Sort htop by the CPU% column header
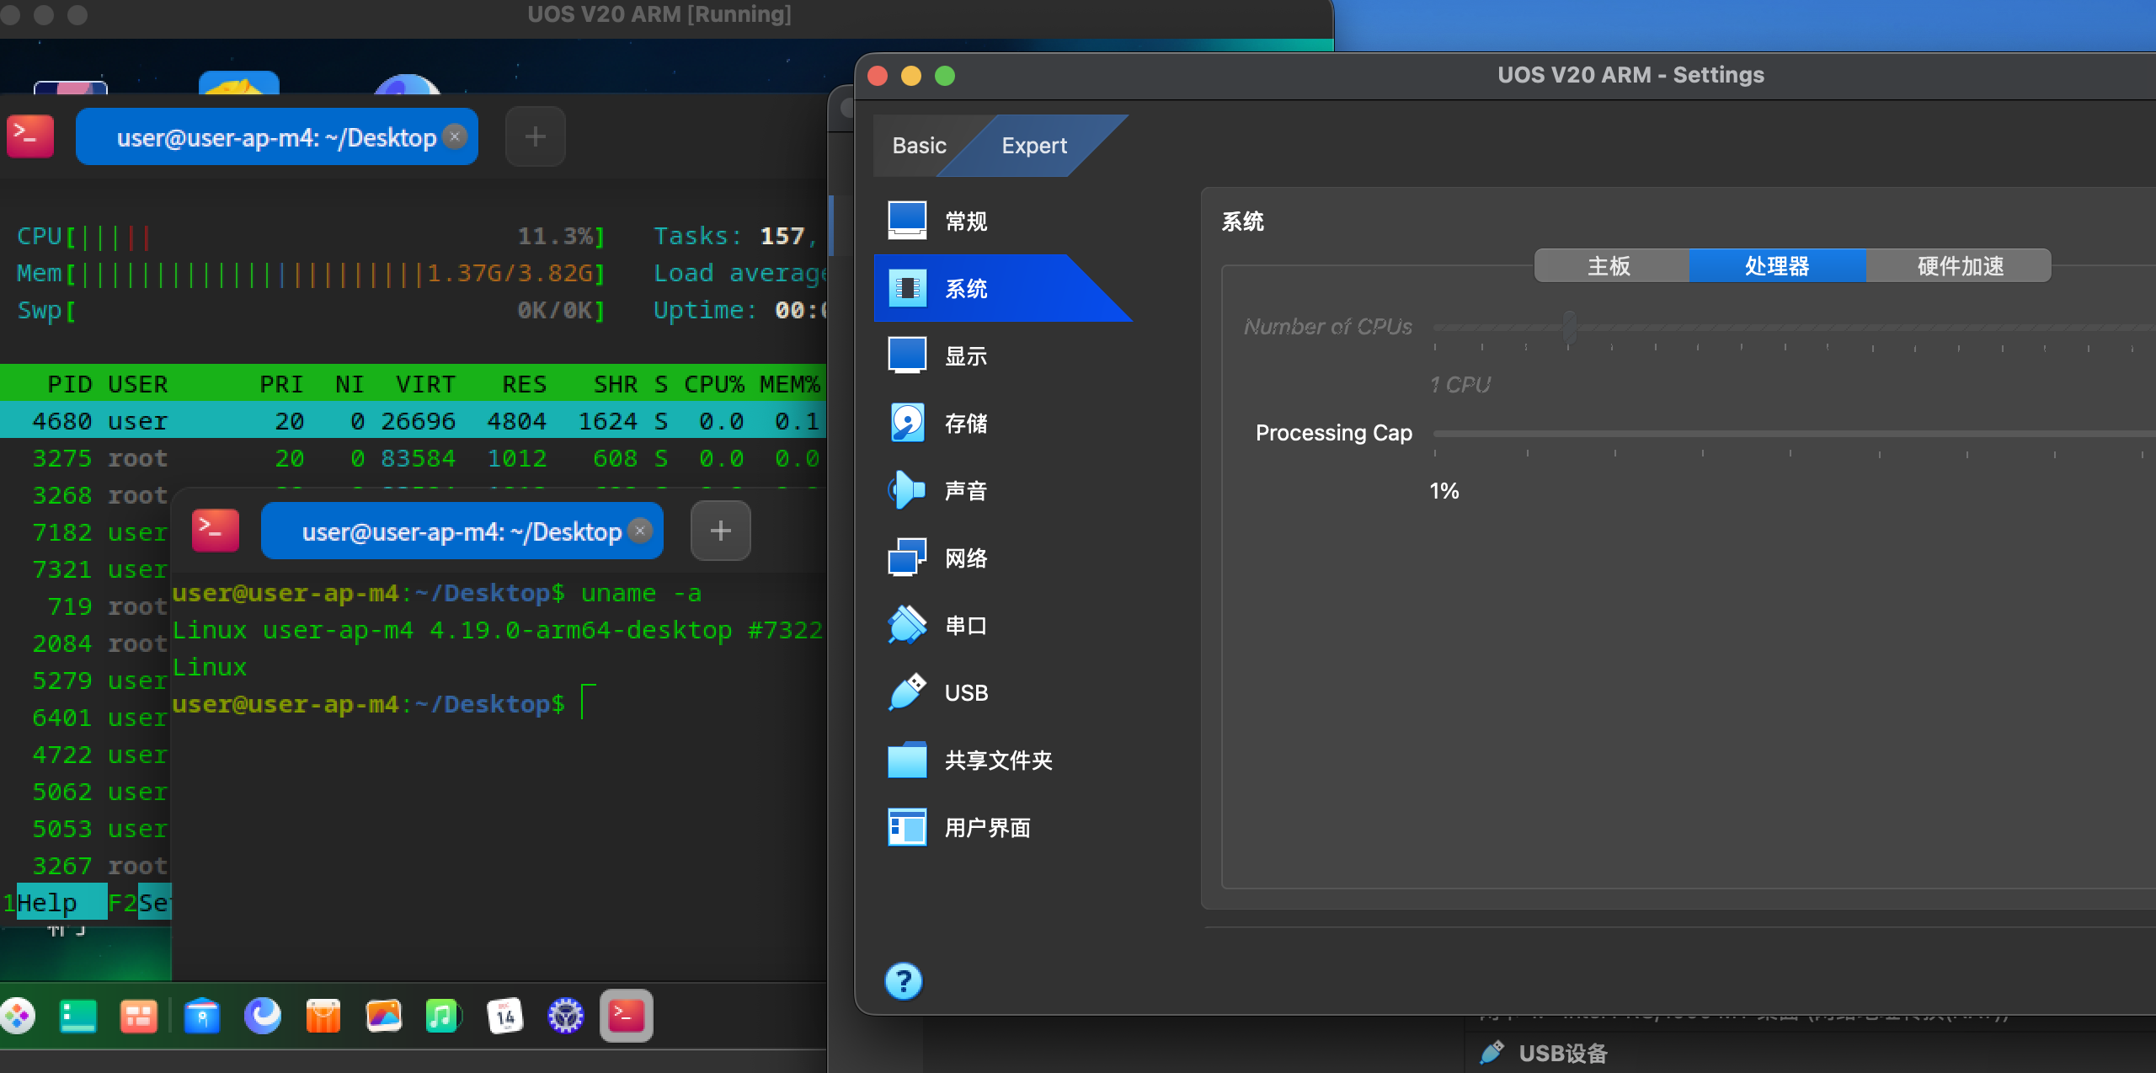Screen dimensions: 2156x1073 tap(713, 384)
